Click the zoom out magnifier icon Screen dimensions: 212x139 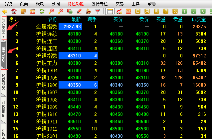61,11
